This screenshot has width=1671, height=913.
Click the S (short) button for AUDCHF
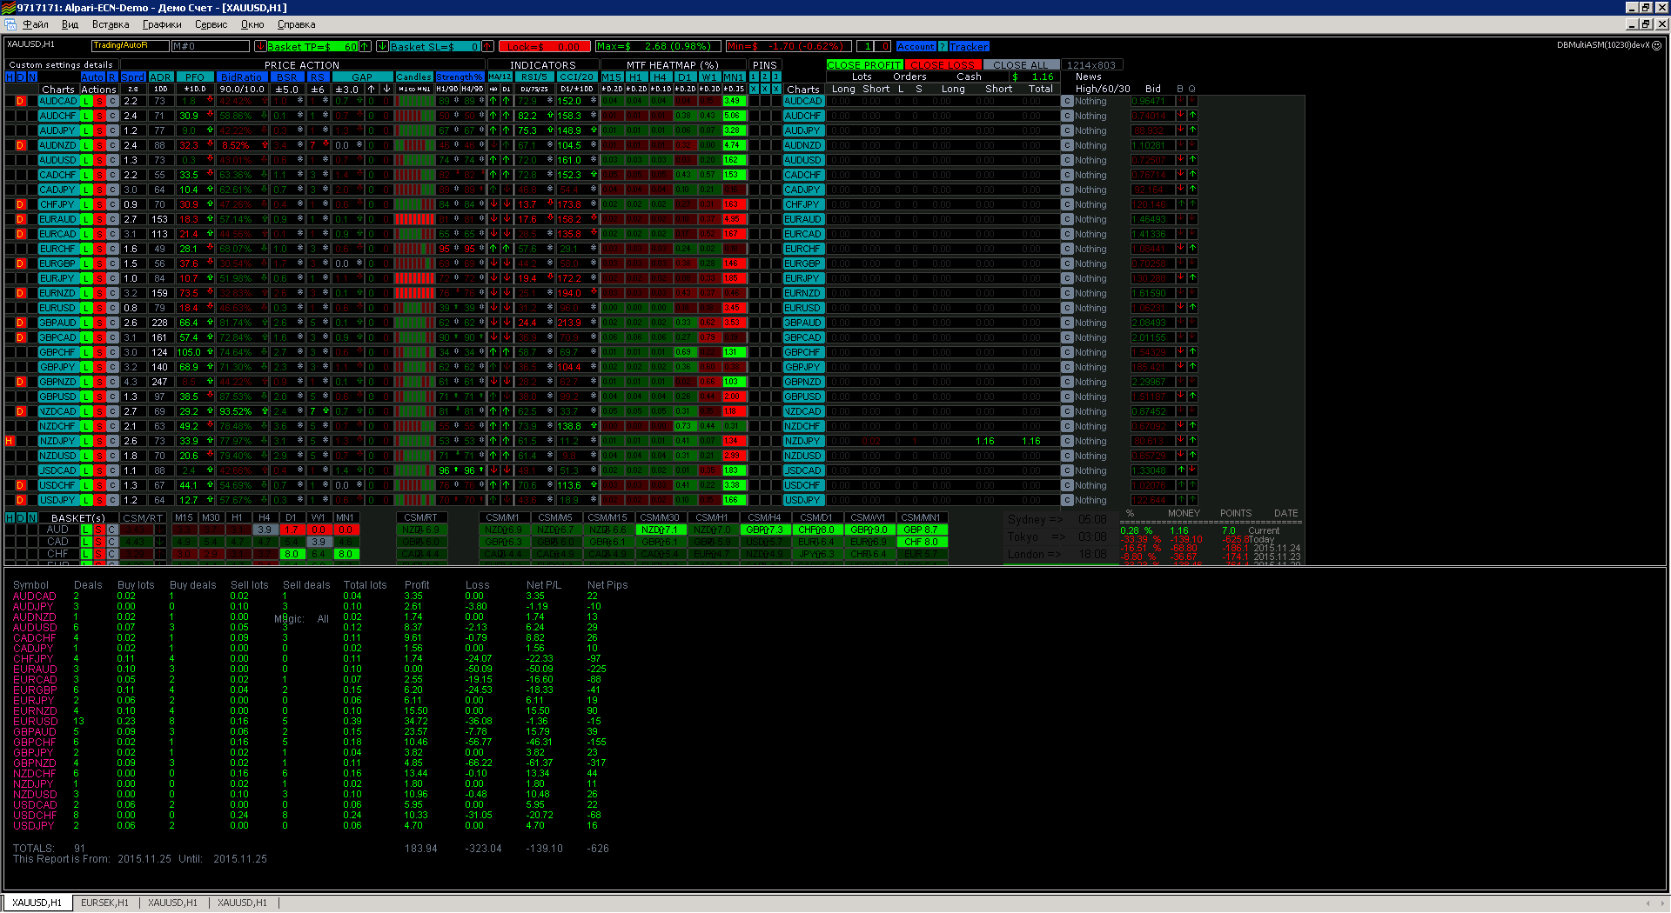click(x=99, y=116)
